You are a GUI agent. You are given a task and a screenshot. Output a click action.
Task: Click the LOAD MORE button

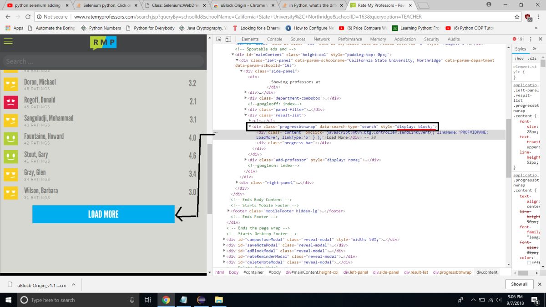(x=103, y=214)
